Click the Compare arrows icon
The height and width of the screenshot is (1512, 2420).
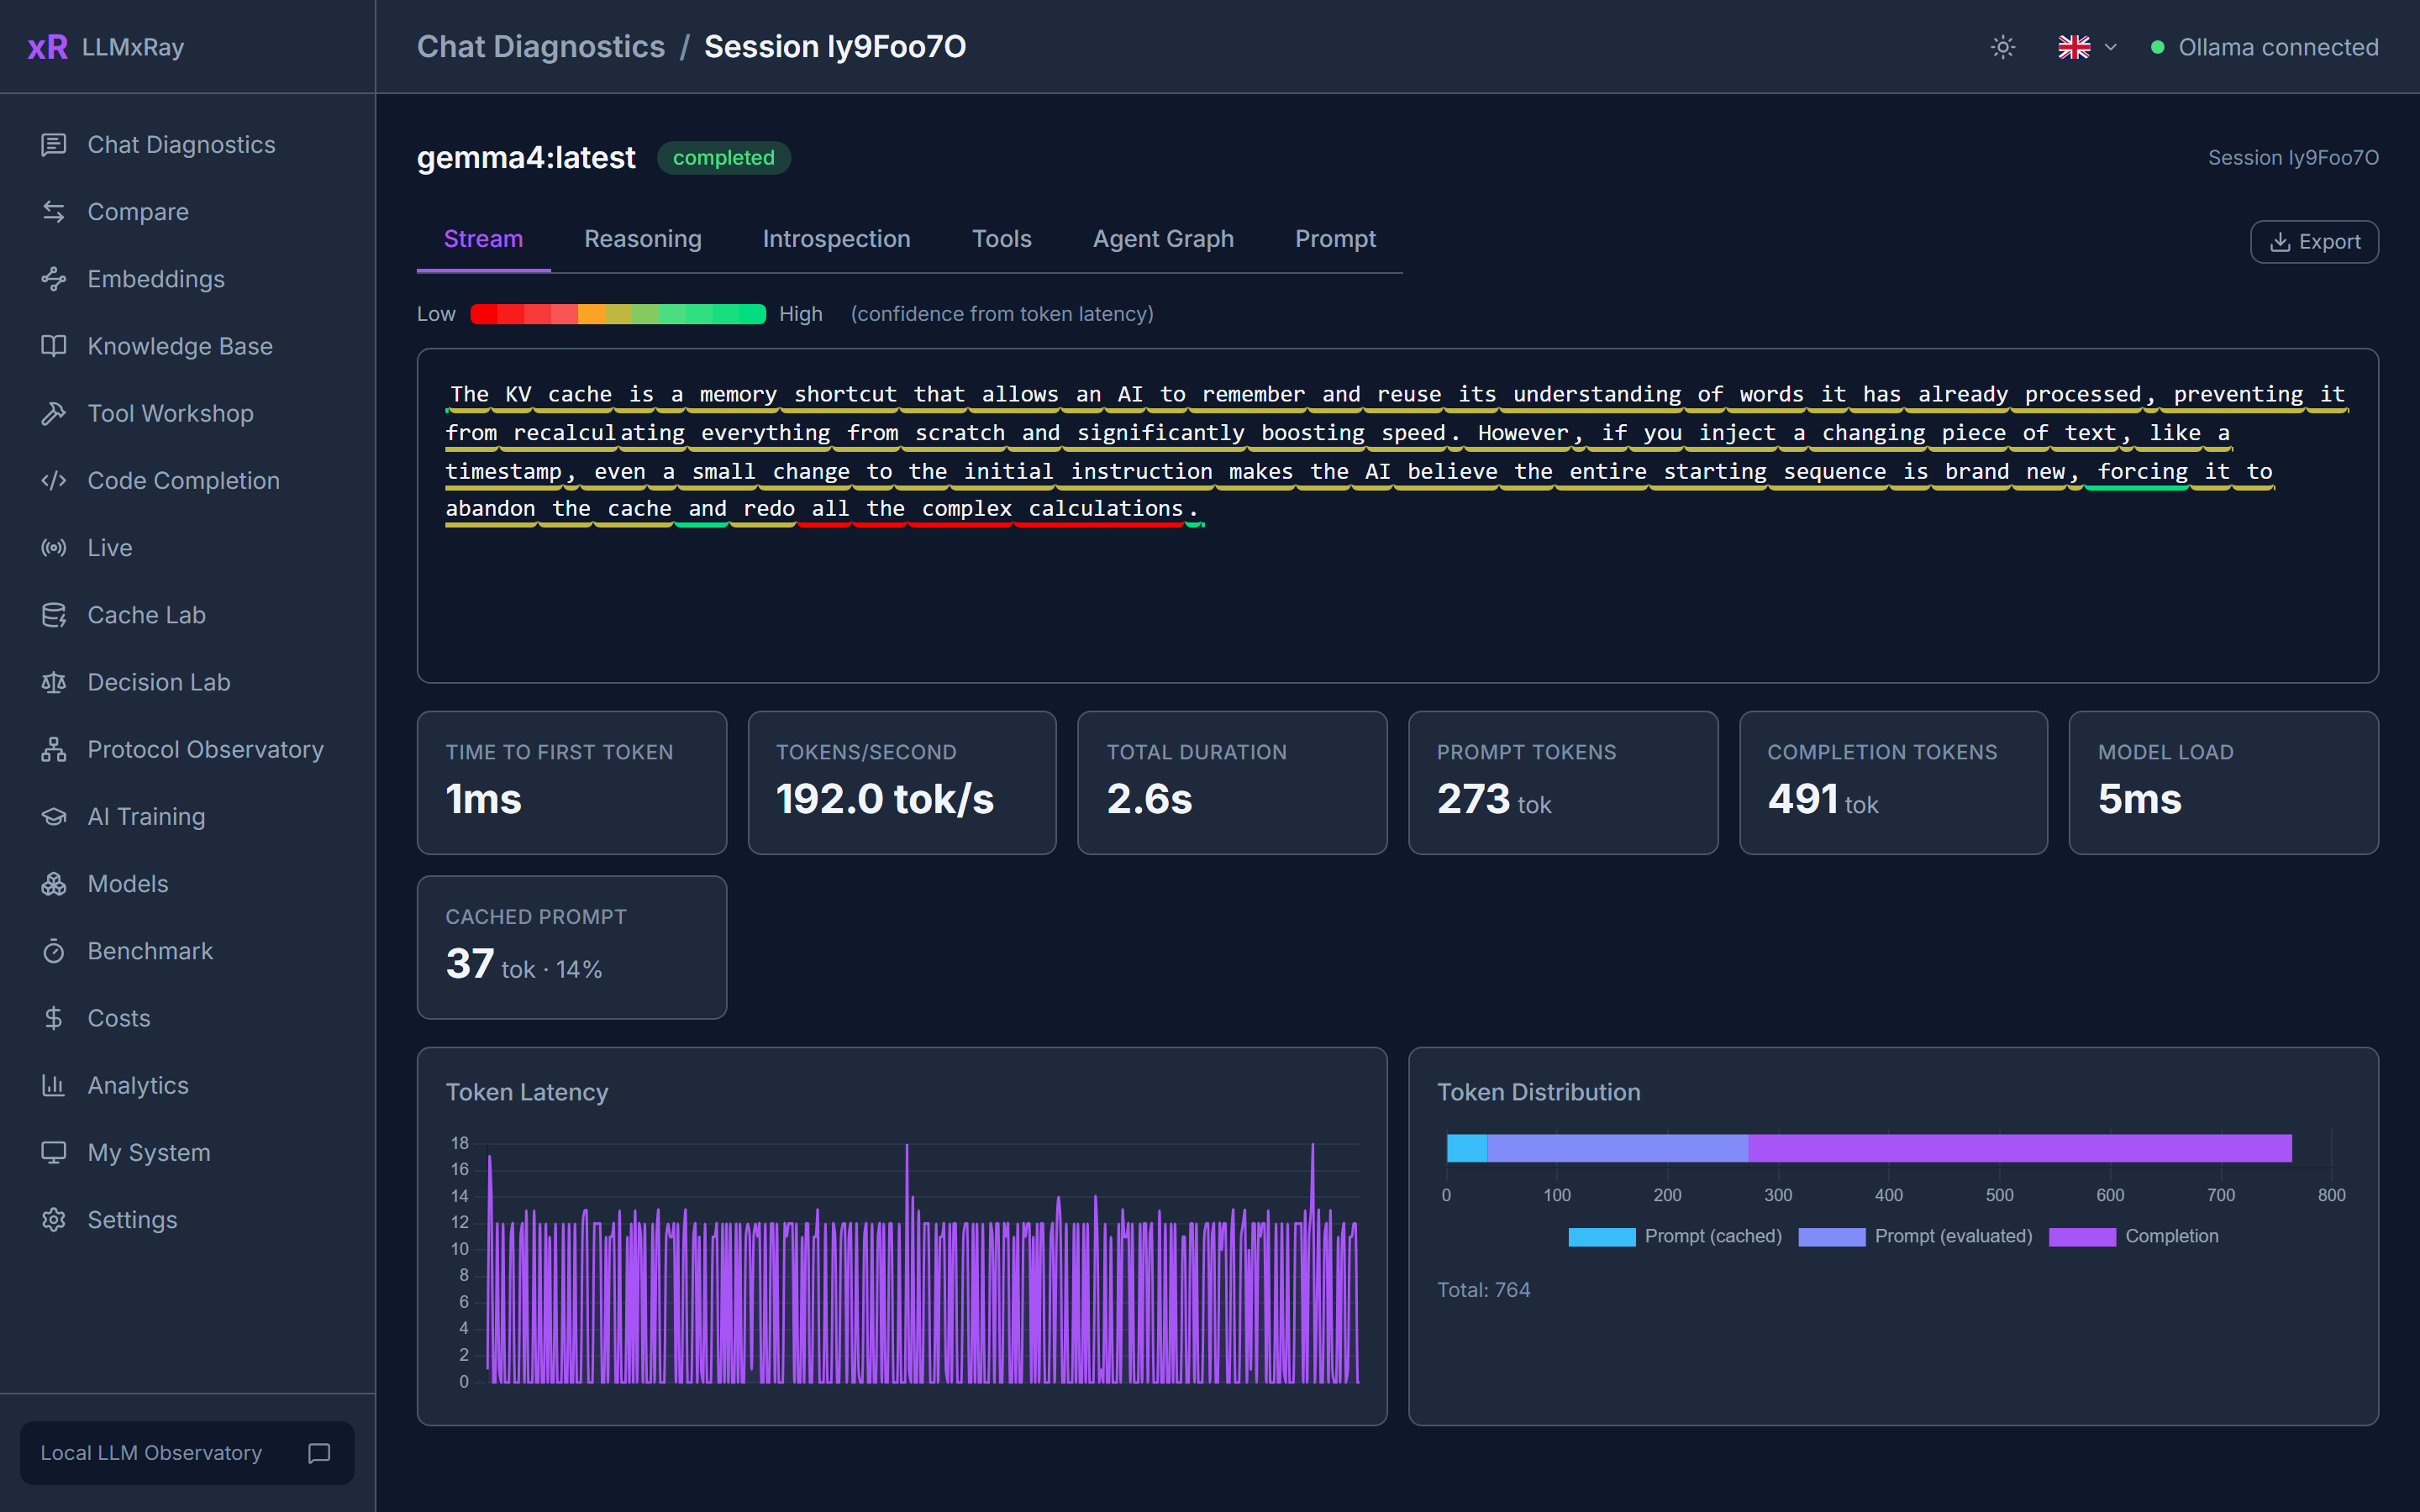point(54,212)
